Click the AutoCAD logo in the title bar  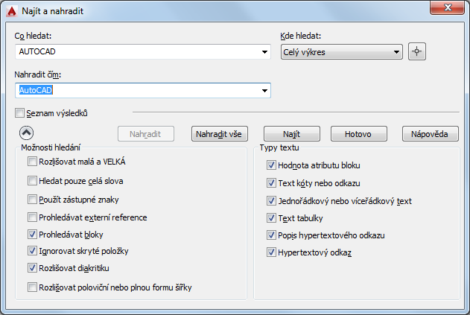click(12, 11)
